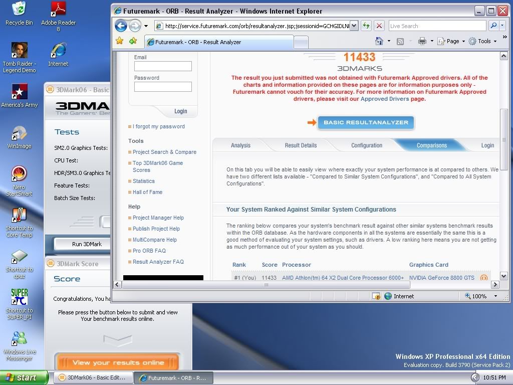Go forward using IE Forward arrow

click(134, 26)
